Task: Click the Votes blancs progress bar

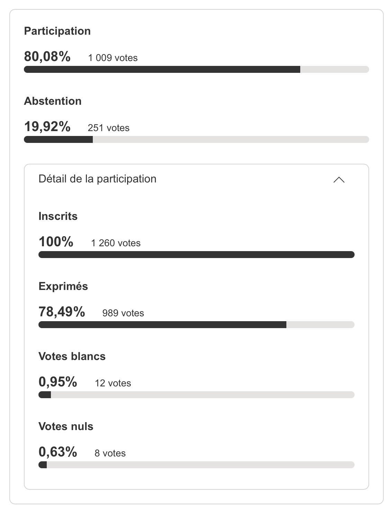Action: [196, 395]
